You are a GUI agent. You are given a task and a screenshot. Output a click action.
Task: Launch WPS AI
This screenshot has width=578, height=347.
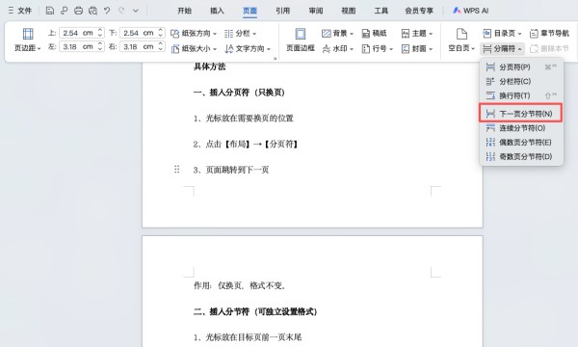pyautogui.click(x=471, y=11)
